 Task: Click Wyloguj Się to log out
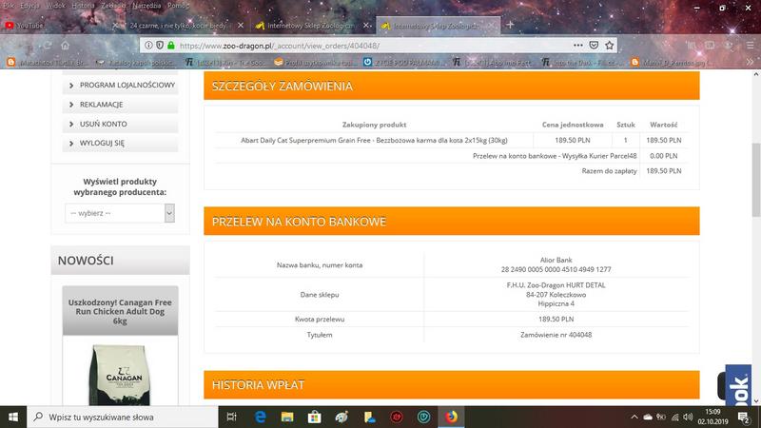(121, 143)
